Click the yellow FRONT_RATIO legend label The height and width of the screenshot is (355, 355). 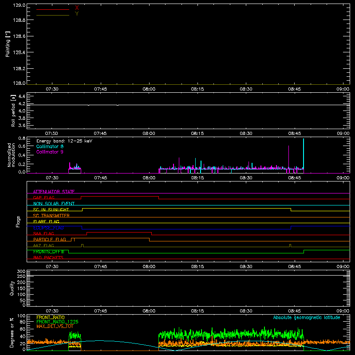[x=51, y=317]
